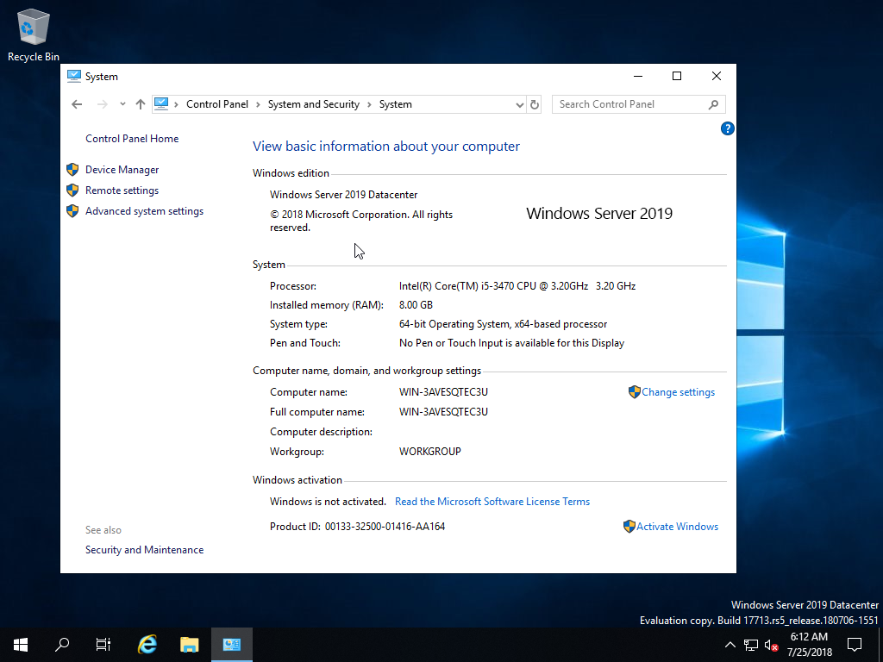
Task: Maximize the System window
Action: 677,76
